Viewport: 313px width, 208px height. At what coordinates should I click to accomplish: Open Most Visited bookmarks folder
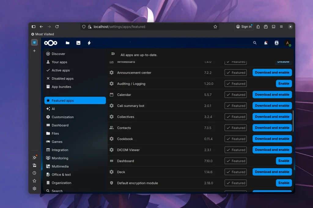[42, 34]
